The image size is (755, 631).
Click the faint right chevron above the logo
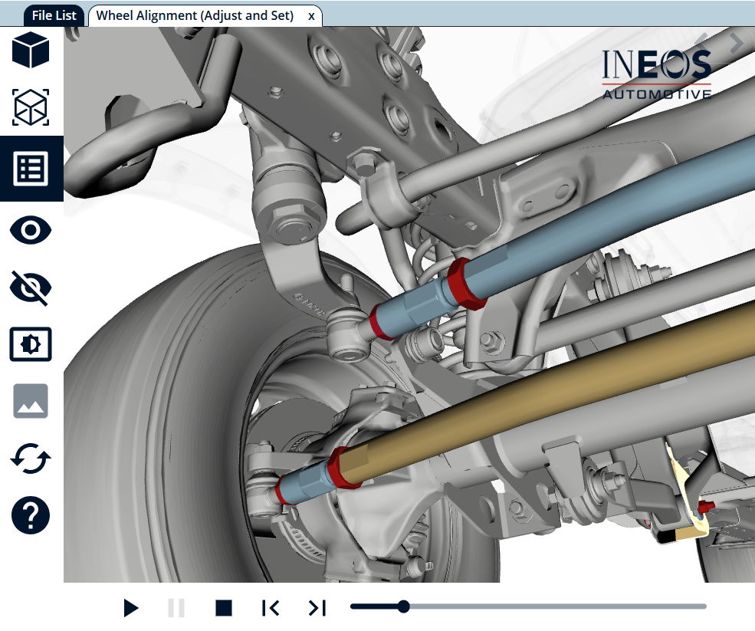pyautogui.click(x=737, y=43)
